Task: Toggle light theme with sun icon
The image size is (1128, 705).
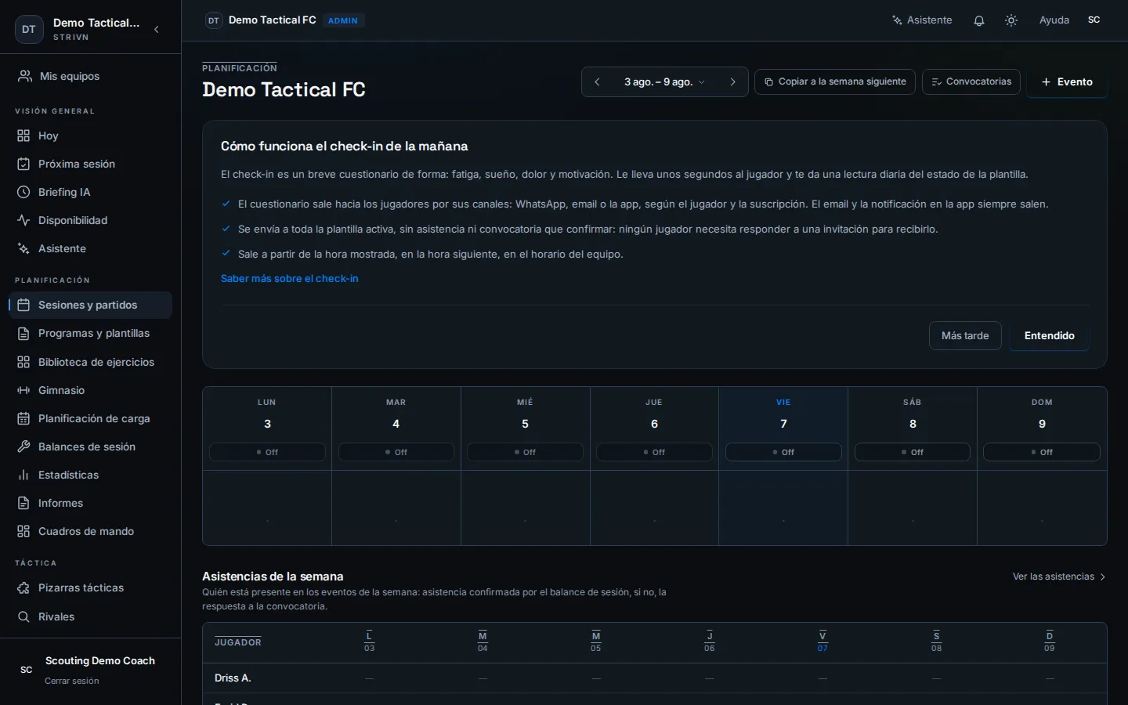Action: tap(1011, 20)
